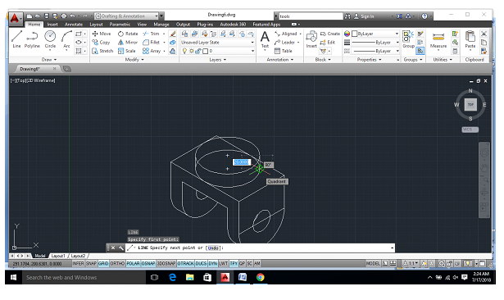Expand the Modify panel

[x=134, y=60]
